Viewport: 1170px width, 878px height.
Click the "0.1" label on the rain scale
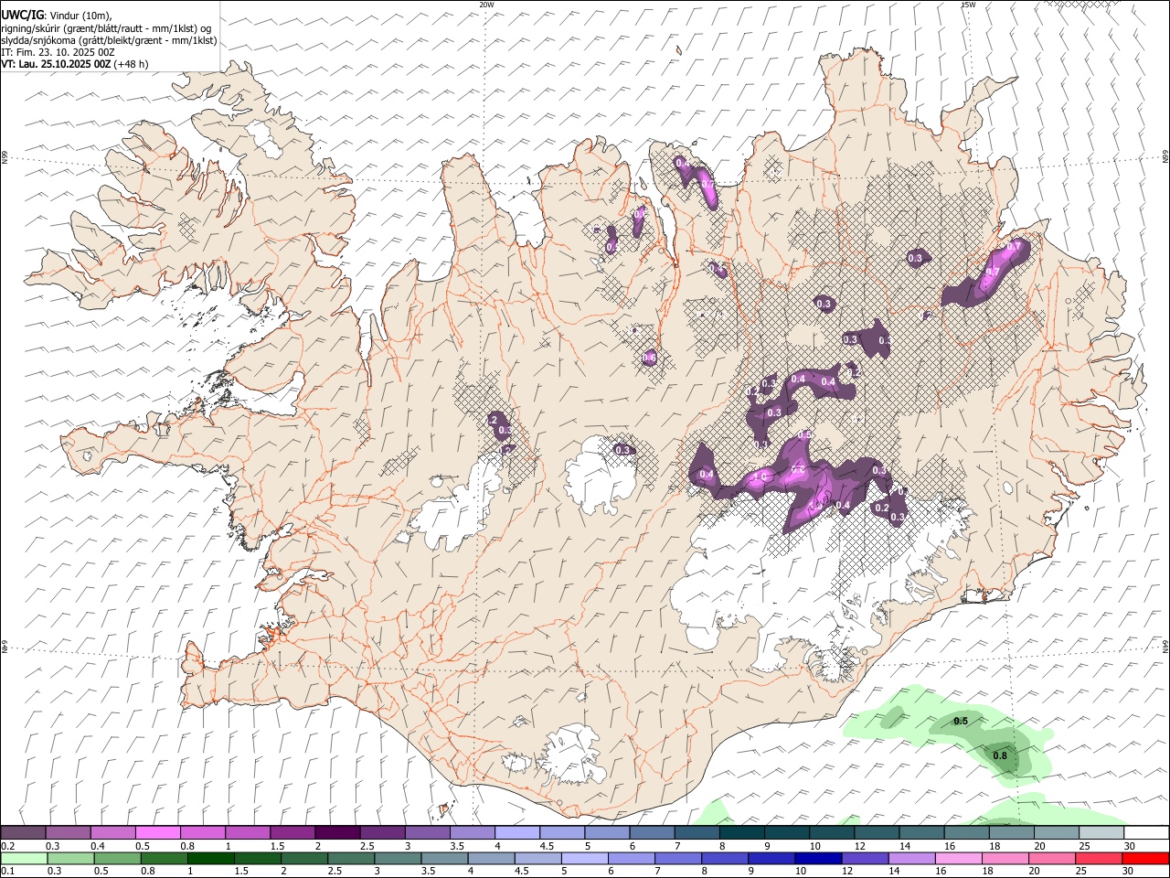coord(7,871)
